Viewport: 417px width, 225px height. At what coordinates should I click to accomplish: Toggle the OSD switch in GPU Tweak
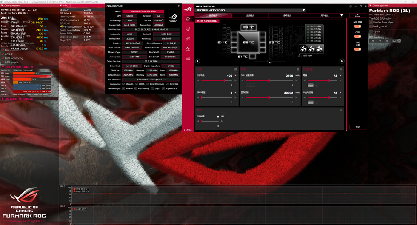click(x=358, y=37)
